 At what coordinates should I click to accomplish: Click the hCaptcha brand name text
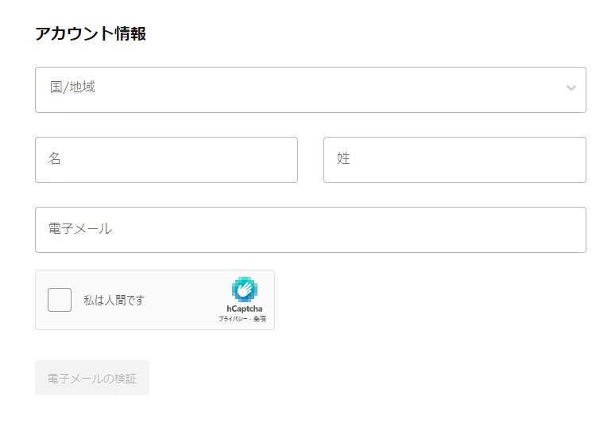click(245, 309)
